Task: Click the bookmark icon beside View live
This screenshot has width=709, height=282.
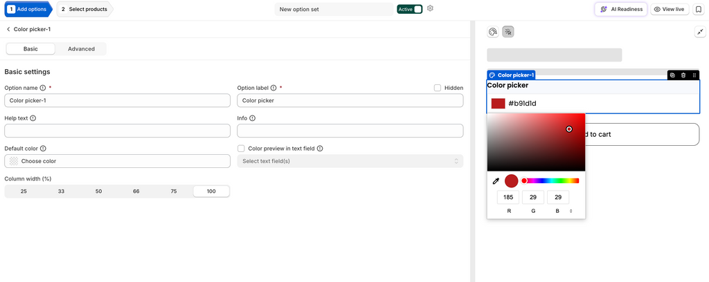Action: point(698,9)
